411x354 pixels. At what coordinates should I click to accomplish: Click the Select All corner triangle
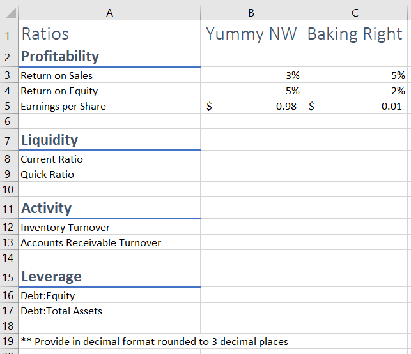pyautogui.click(x=11, y=13)
